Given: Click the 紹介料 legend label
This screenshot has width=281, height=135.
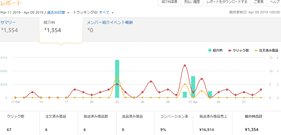Looking at the screenshot, I should click(218, 51).
